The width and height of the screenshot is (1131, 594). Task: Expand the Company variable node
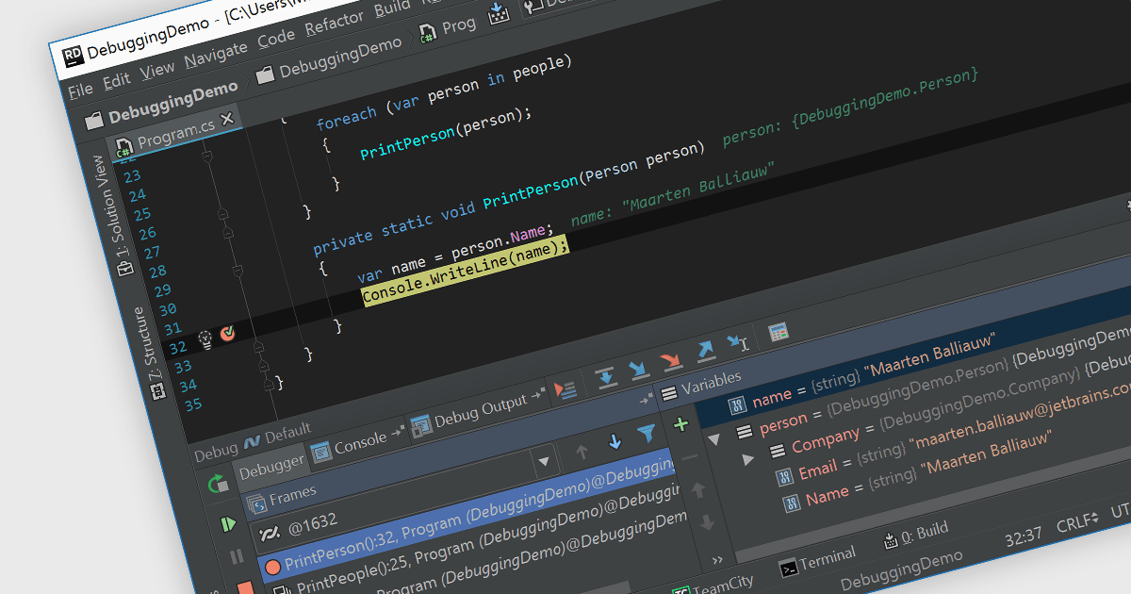[748, 459]
